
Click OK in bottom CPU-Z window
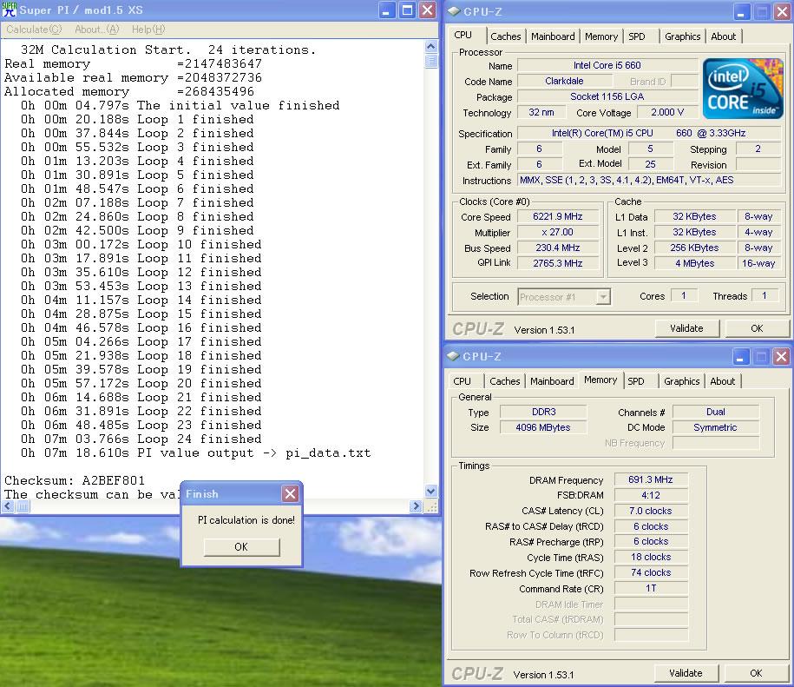pos(756,673)
